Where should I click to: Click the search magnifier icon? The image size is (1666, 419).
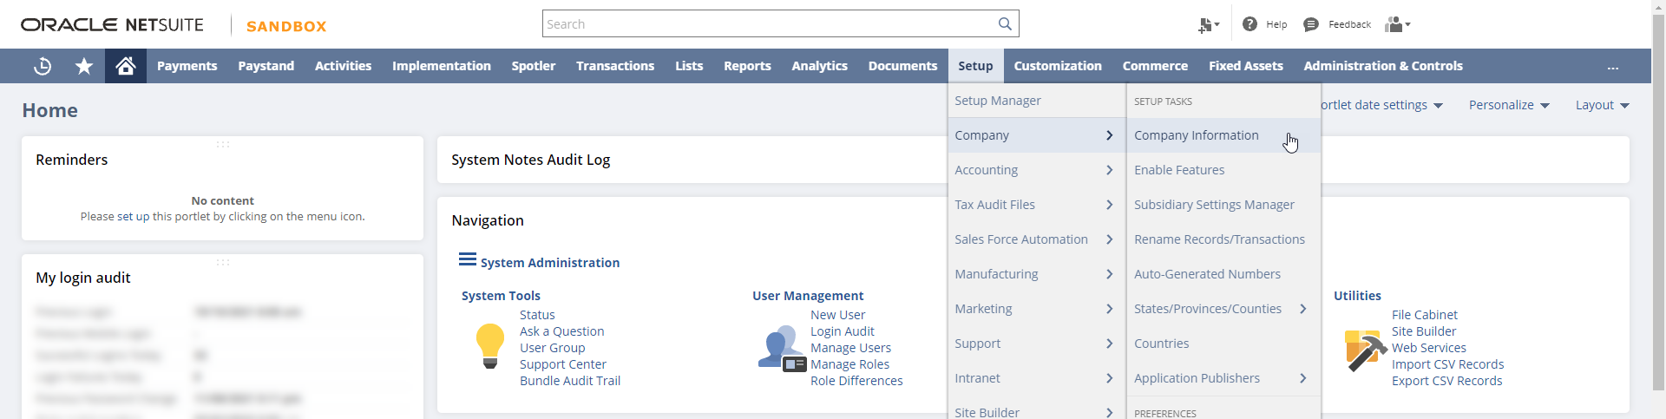point(1005,24)
